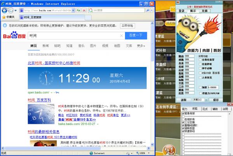Click IE horizontal scrollbar right arrow
The width and height of the screenshot is (233, 156).
(x=148, y=148)
